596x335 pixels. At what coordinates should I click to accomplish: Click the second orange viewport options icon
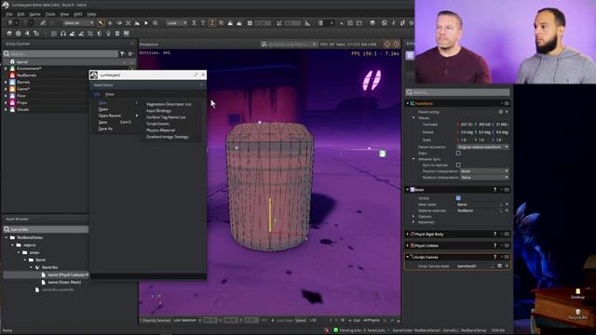coord(396,44)
